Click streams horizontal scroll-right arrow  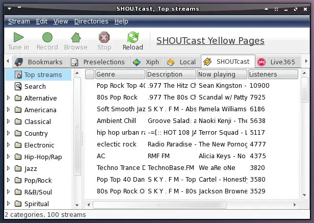295,205
